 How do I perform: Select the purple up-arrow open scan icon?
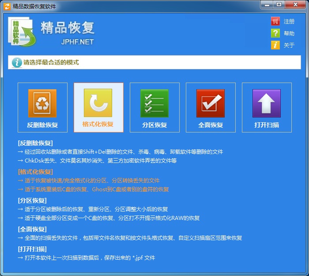point(267,103)
